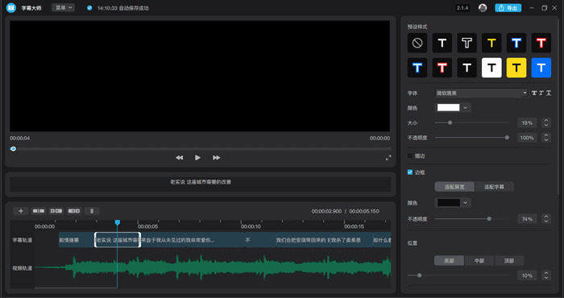The width and height of the screenshot is (564, 298).
Task: Select the 我们会把安琪带回来的 subtitle clip
Action: (x=303, y=240)
